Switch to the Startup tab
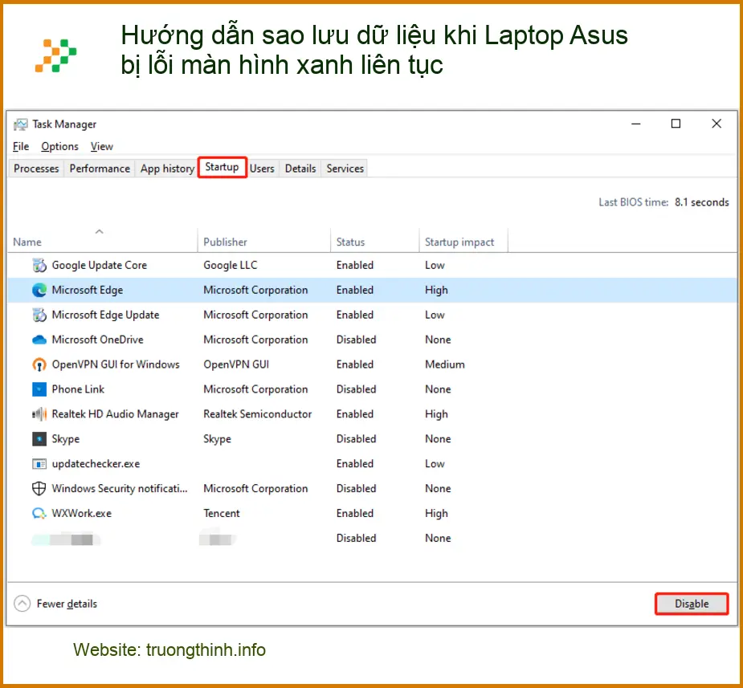This screenshot has height=688, width=743. [222, 167]
